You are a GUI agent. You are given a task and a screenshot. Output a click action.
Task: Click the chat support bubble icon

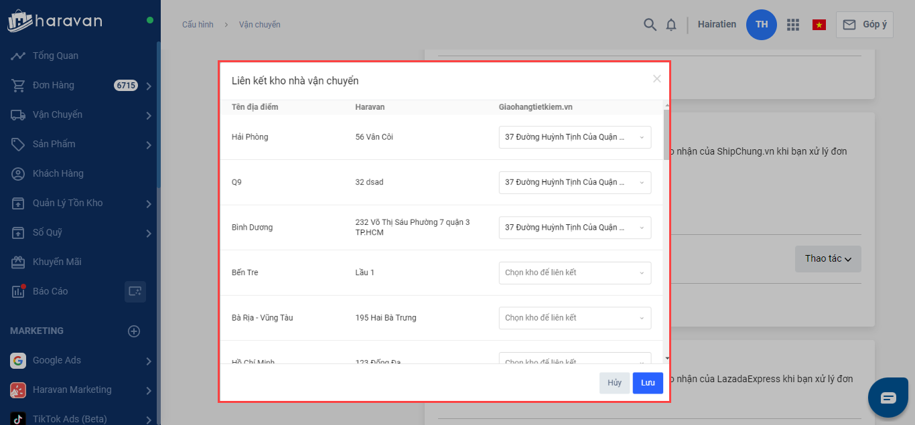888,398
